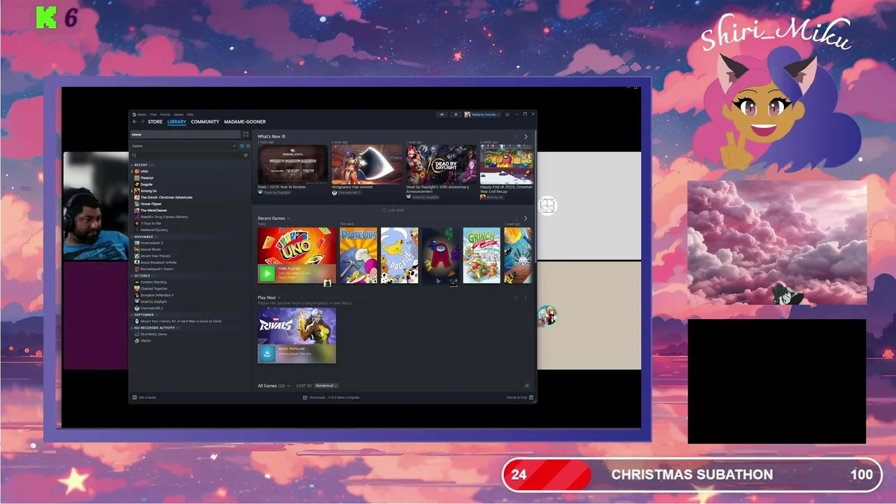Image resolution: width=896 pixels, height=504 pixels.
Task: Select PlateUp! in the sidebar list
Action: coord(147,178)
